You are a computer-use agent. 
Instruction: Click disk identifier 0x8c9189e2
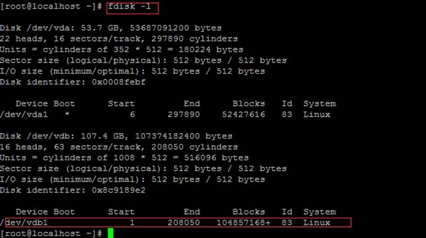(x=119, y=190)
